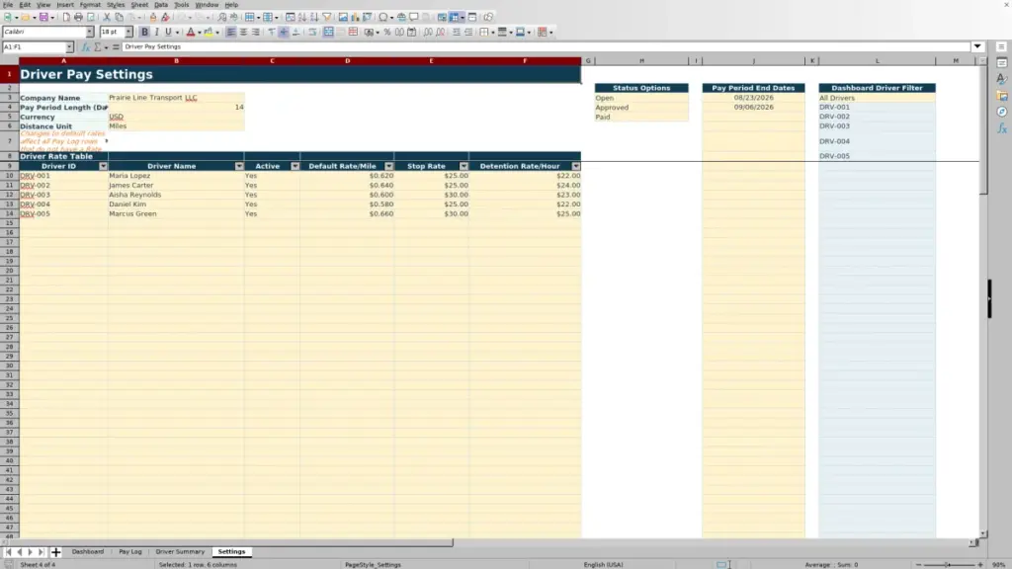
Task: Open the Sidebar Navigator compass icon
Action: [1002, 112]
